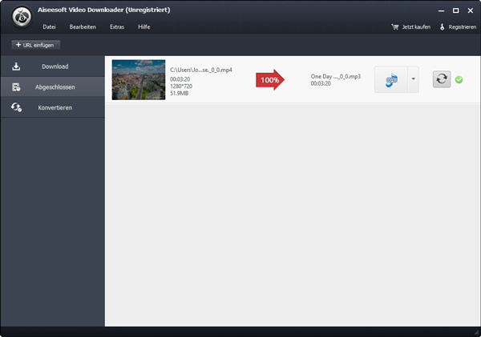The image size is (481, 337).
Task: Select the Abgeschlossen sidebar section
Action: [53, 86]
